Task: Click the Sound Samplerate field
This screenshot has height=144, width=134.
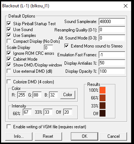Action: 112,22
